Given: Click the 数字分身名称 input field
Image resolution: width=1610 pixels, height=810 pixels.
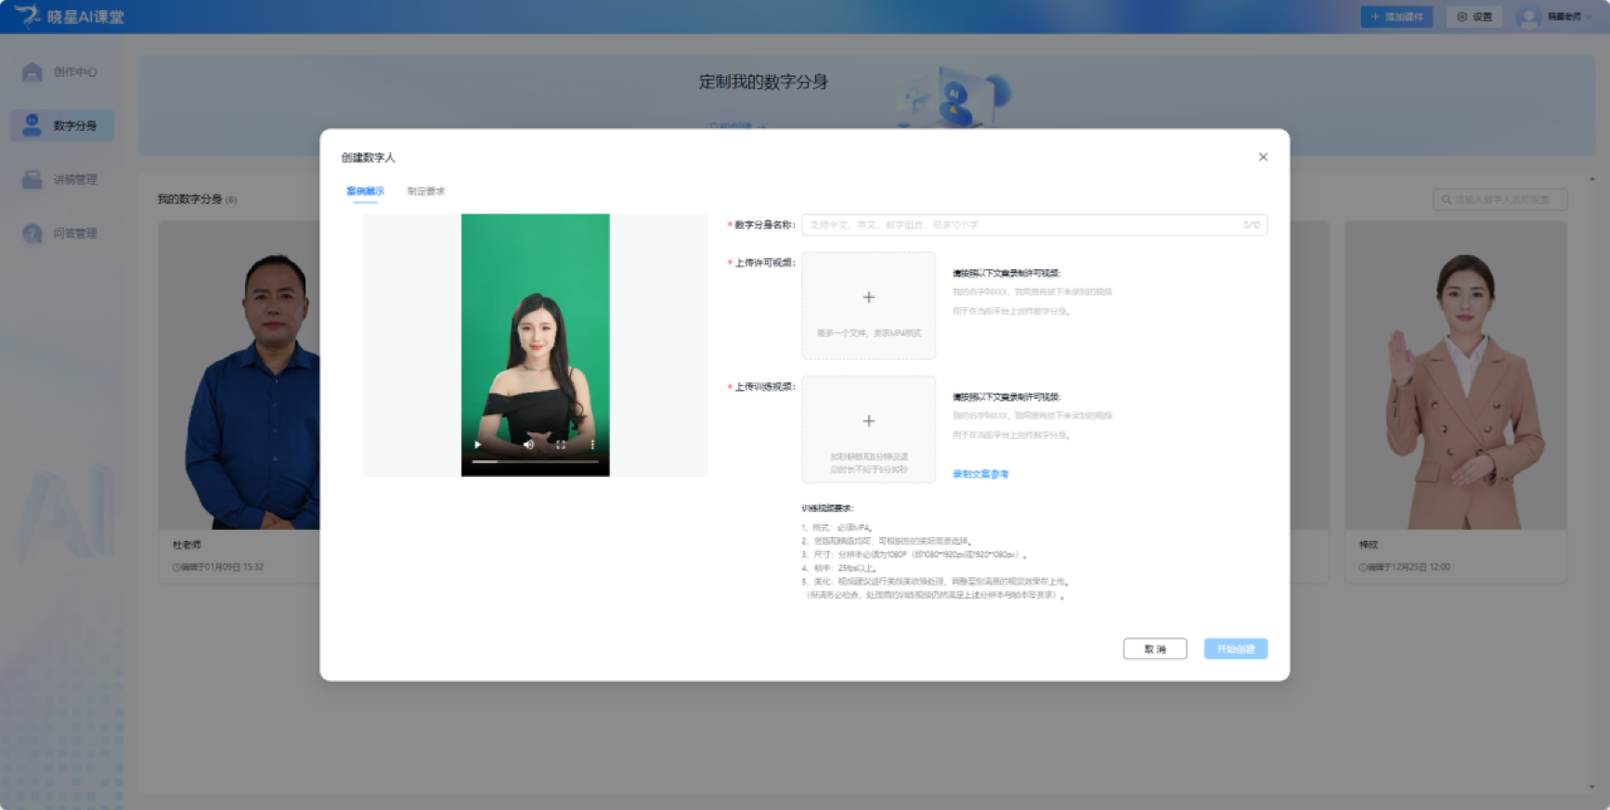Looking at the screenshot, I should tap(1021, 225).
